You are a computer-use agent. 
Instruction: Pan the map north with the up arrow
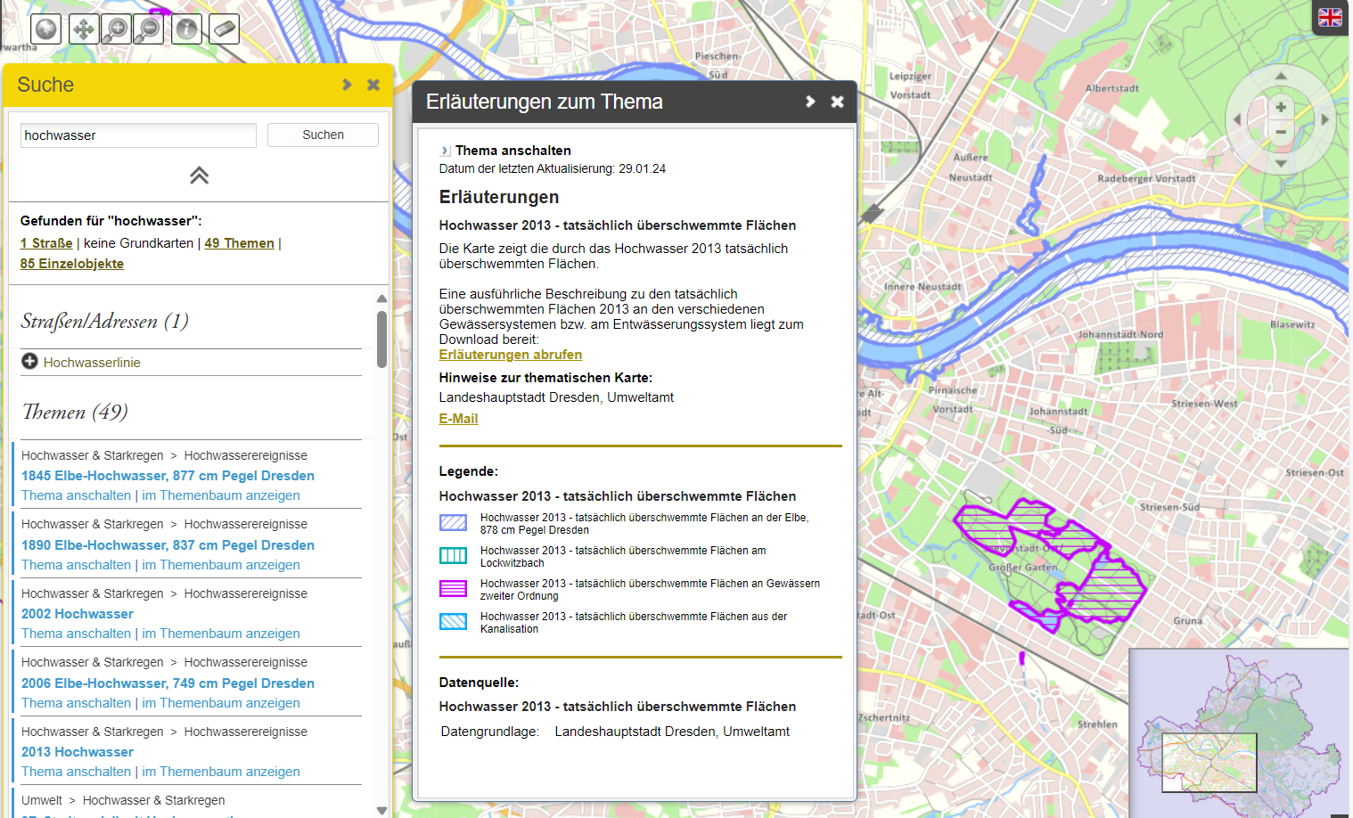click(x=1281, y=77)
